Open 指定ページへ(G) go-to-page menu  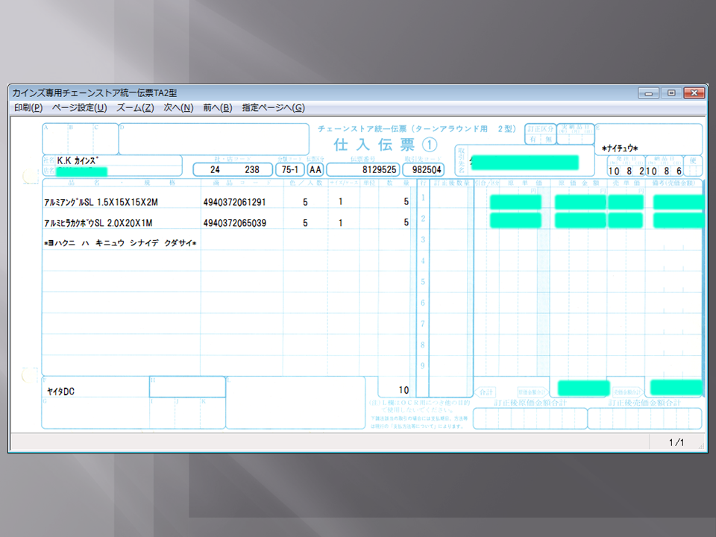[x=273, y=108]
